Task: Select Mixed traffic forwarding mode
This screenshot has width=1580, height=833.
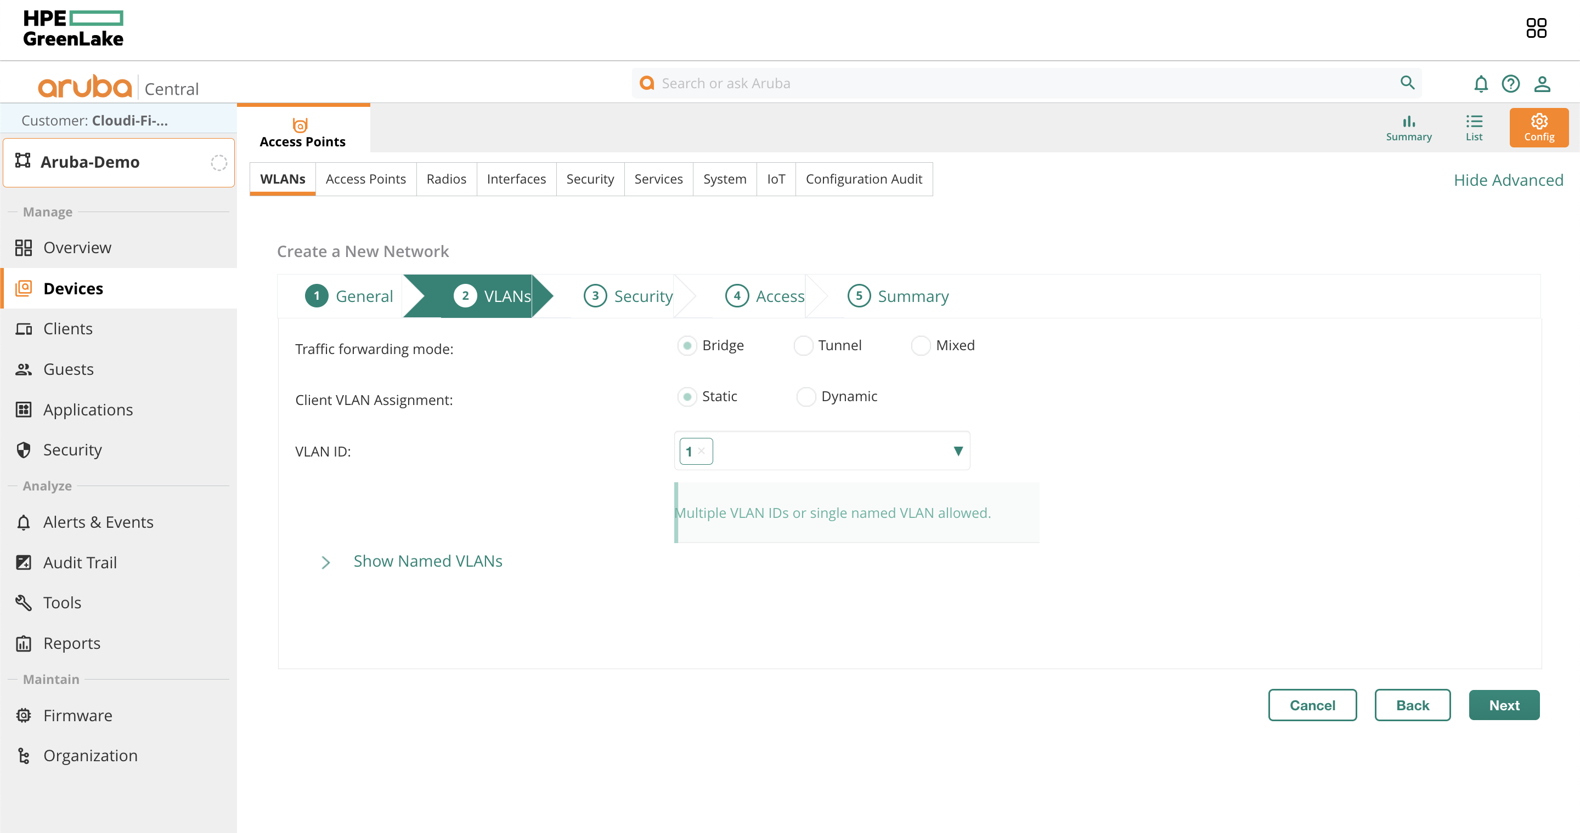Action: click(921, 345)
